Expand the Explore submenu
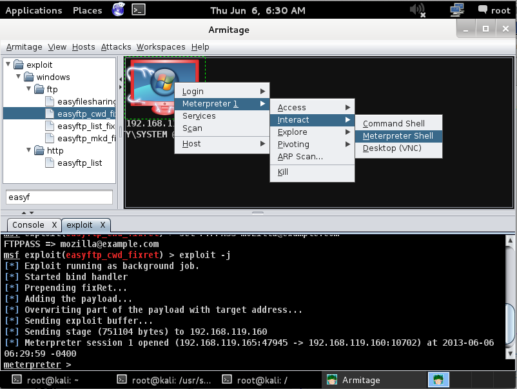 point(312,132)
